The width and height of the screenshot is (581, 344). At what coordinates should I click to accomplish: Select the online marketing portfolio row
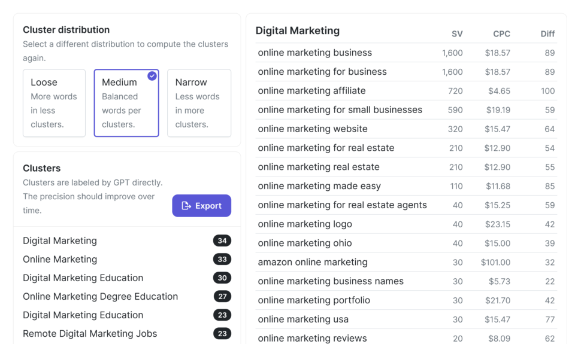[x=406, y=300]
